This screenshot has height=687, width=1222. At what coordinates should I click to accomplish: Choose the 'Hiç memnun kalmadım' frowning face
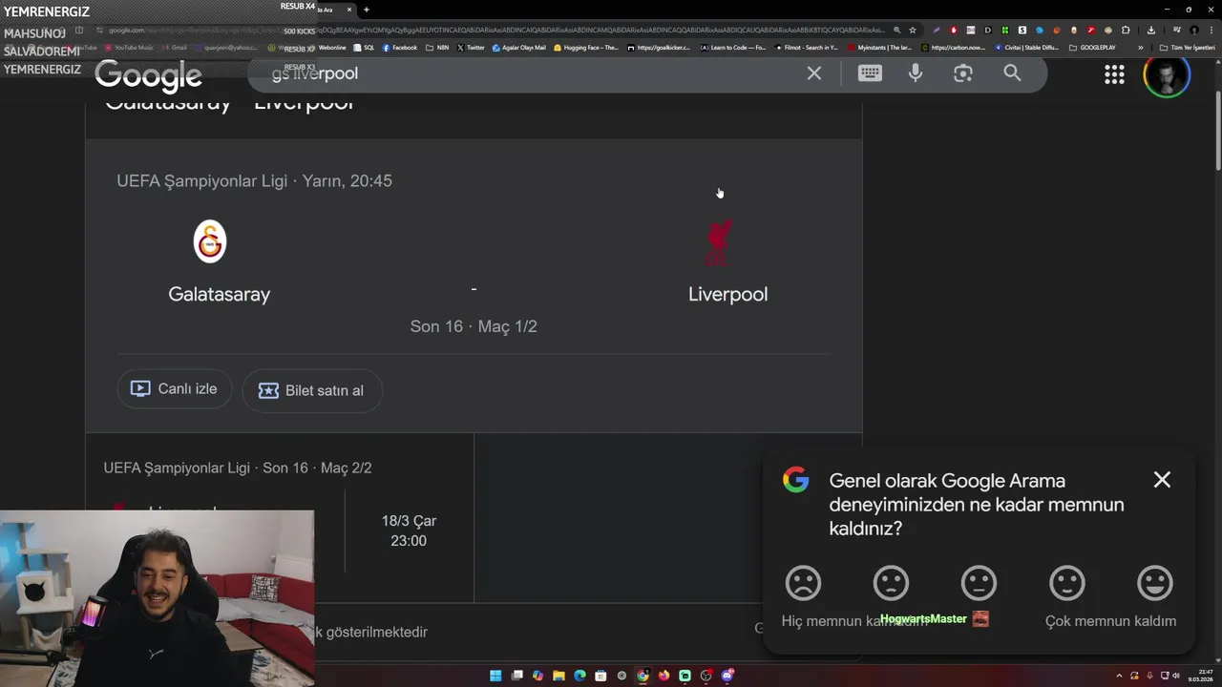click(803, 583)
